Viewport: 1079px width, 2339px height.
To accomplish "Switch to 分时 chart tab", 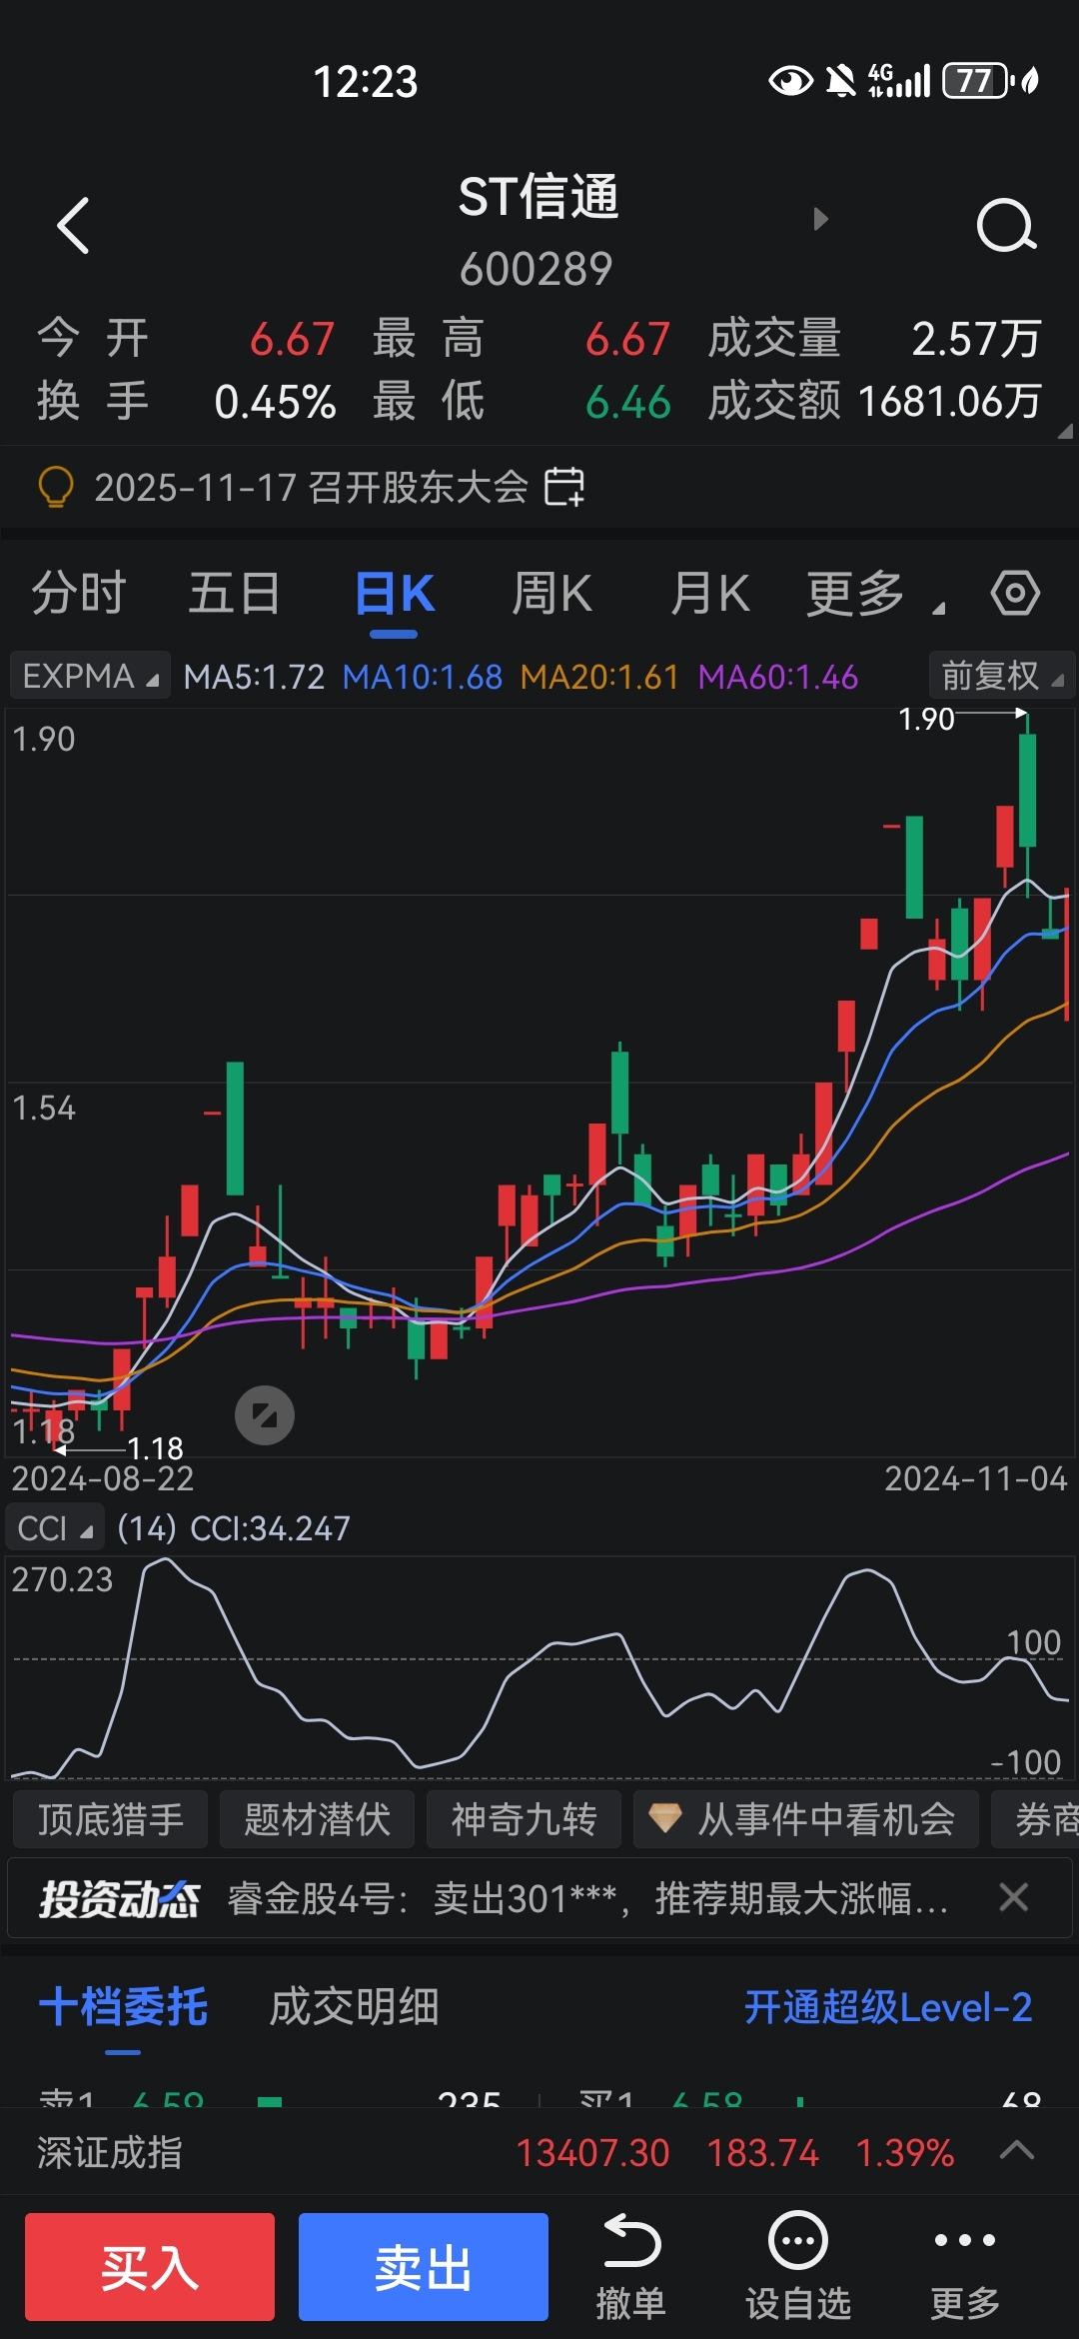I will coord(79,594).
